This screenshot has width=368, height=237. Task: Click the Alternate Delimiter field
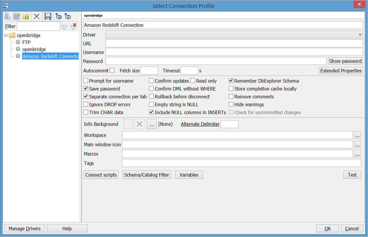(x=229, y=124)
